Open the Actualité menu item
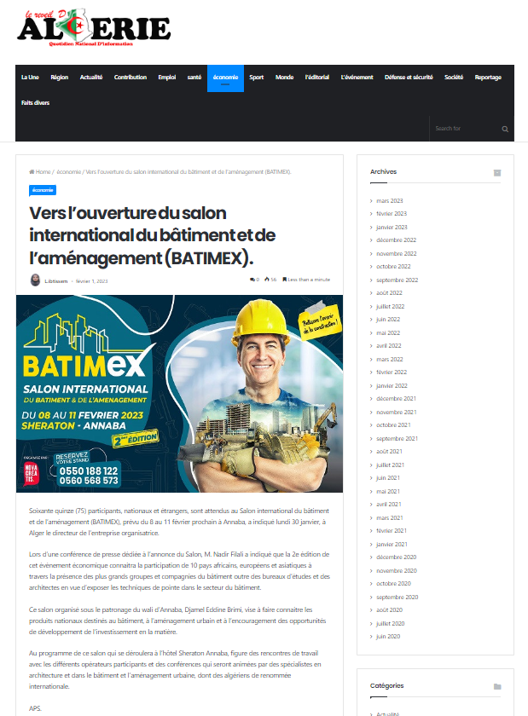 pyautogui.click(x=91, y=78)
